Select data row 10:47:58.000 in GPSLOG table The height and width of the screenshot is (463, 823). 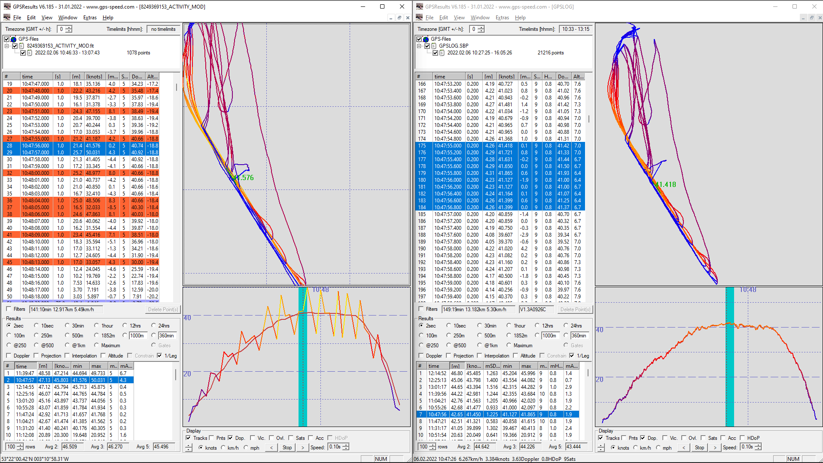click(500, 249)
